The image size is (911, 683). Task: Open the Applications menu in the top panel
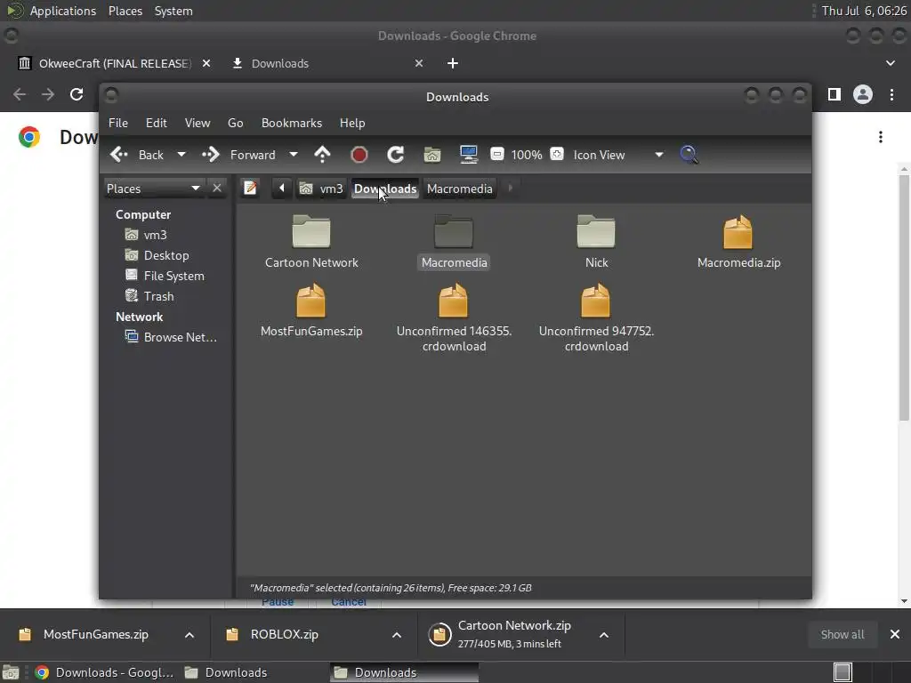click(63, 11)
